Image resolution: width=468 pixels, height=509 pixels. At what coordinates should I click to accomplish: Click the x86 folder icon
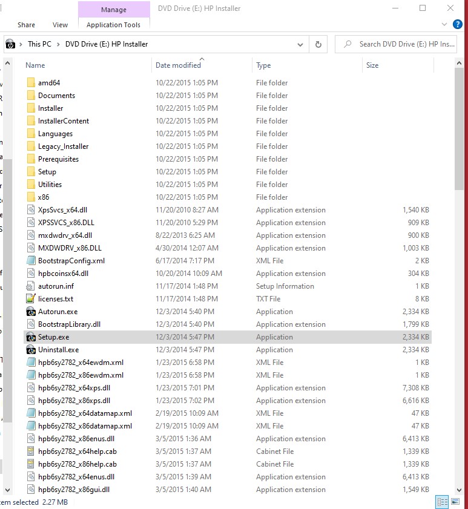31,197
